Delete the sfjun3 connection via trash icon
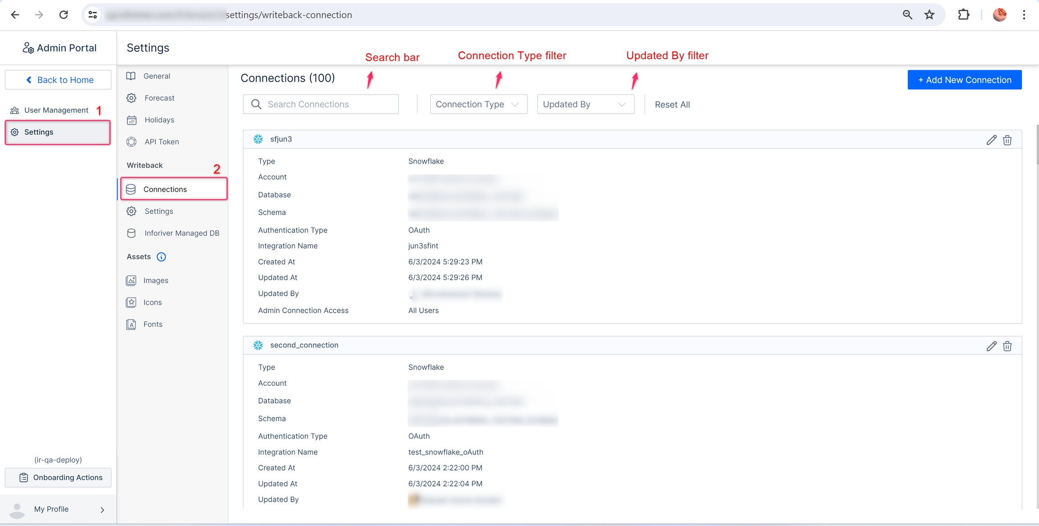Screen dimensions: 1039x526 (x=1007, y=140)
